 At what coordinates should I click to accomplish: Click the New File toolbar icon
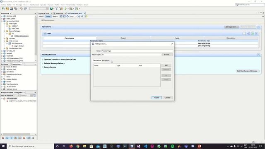click(3, 9)
